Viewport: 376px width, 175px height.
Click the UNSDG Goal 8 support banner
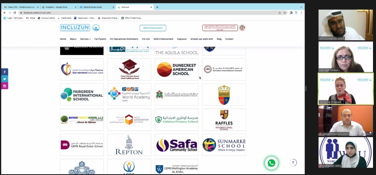pyautogui.click(x=220, y=28)
